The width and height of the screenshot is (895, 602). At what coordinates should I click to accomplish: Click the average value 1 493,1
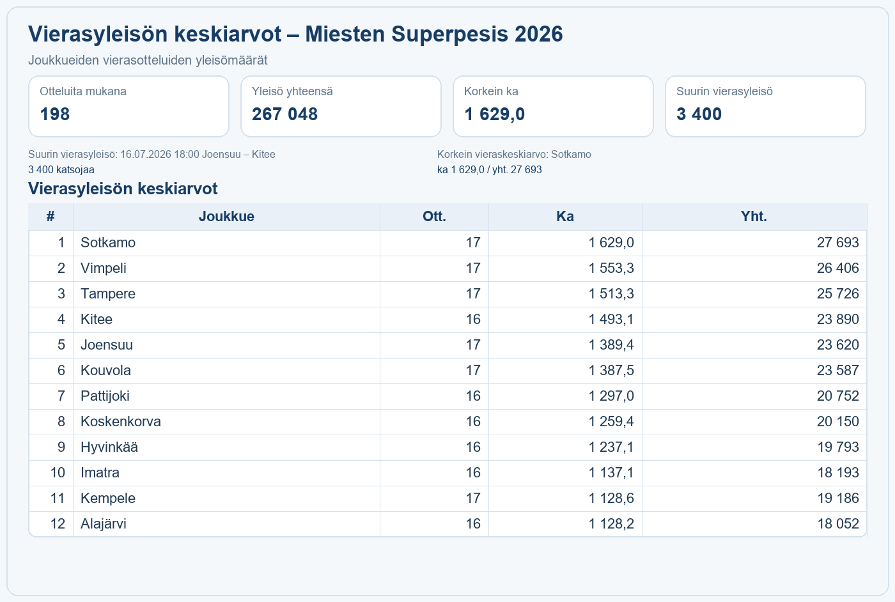[611, 320]
